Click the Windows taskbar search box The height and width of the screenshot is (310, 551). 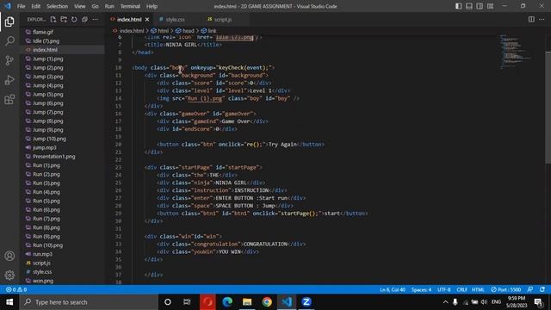point(88,302)
